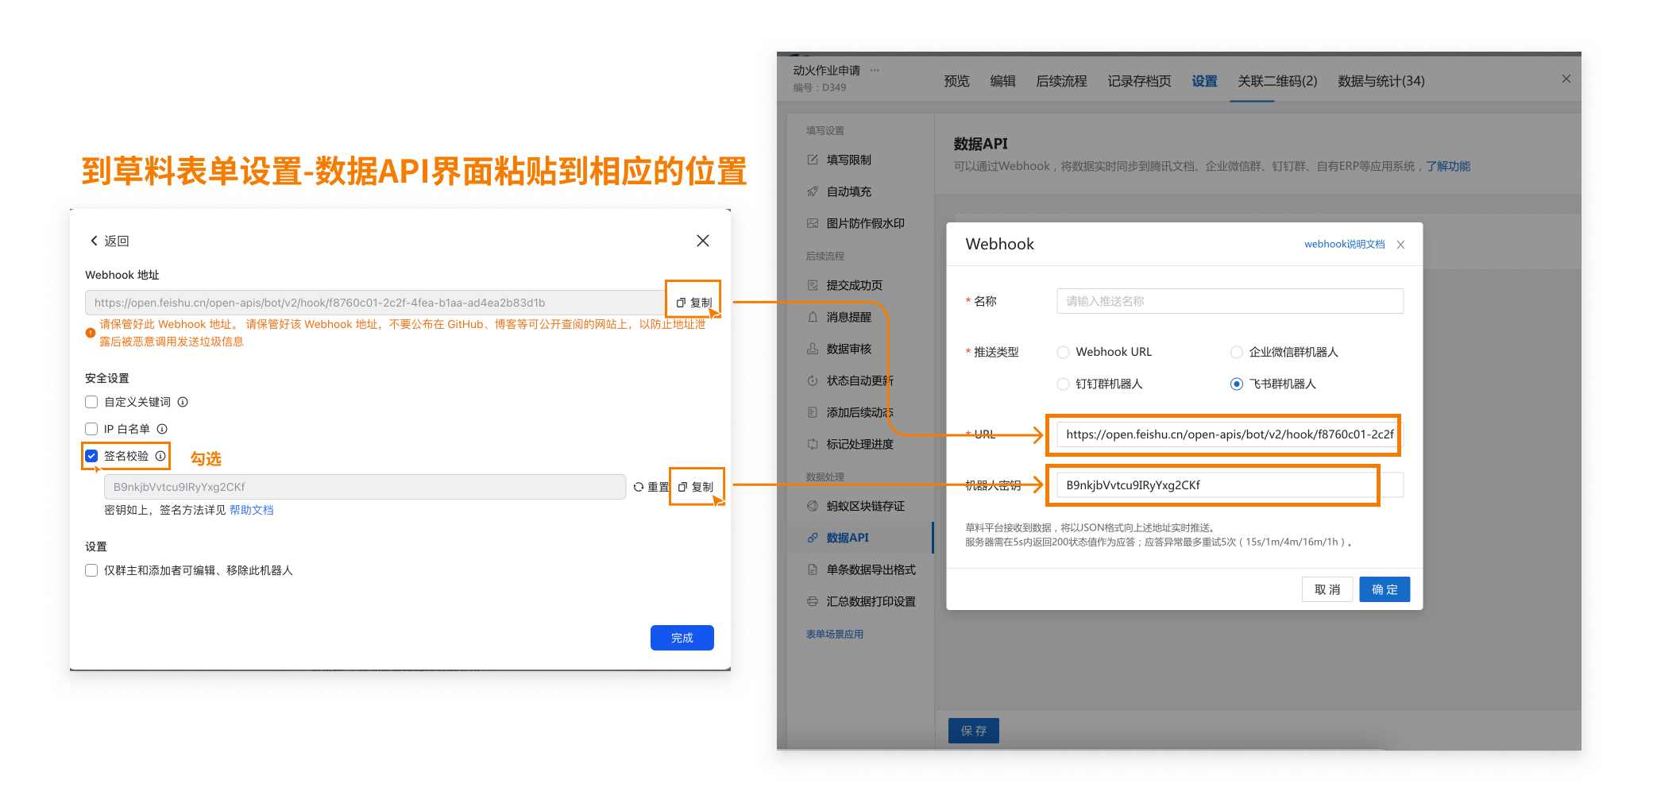This screenshot has height=803, width=1680.
Task: Select 钉钉群机器人 push type
Action: (1063, 384)
